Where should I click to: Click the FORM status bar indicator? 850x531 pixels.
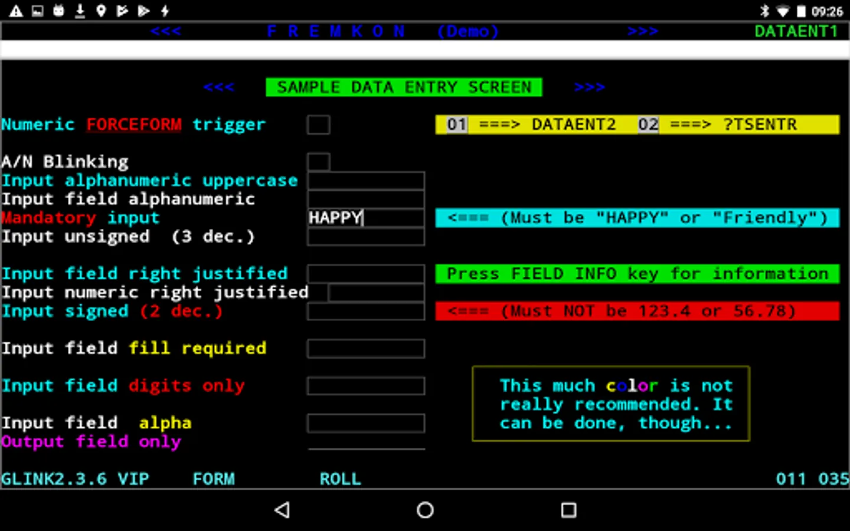[x=214, y=479]
